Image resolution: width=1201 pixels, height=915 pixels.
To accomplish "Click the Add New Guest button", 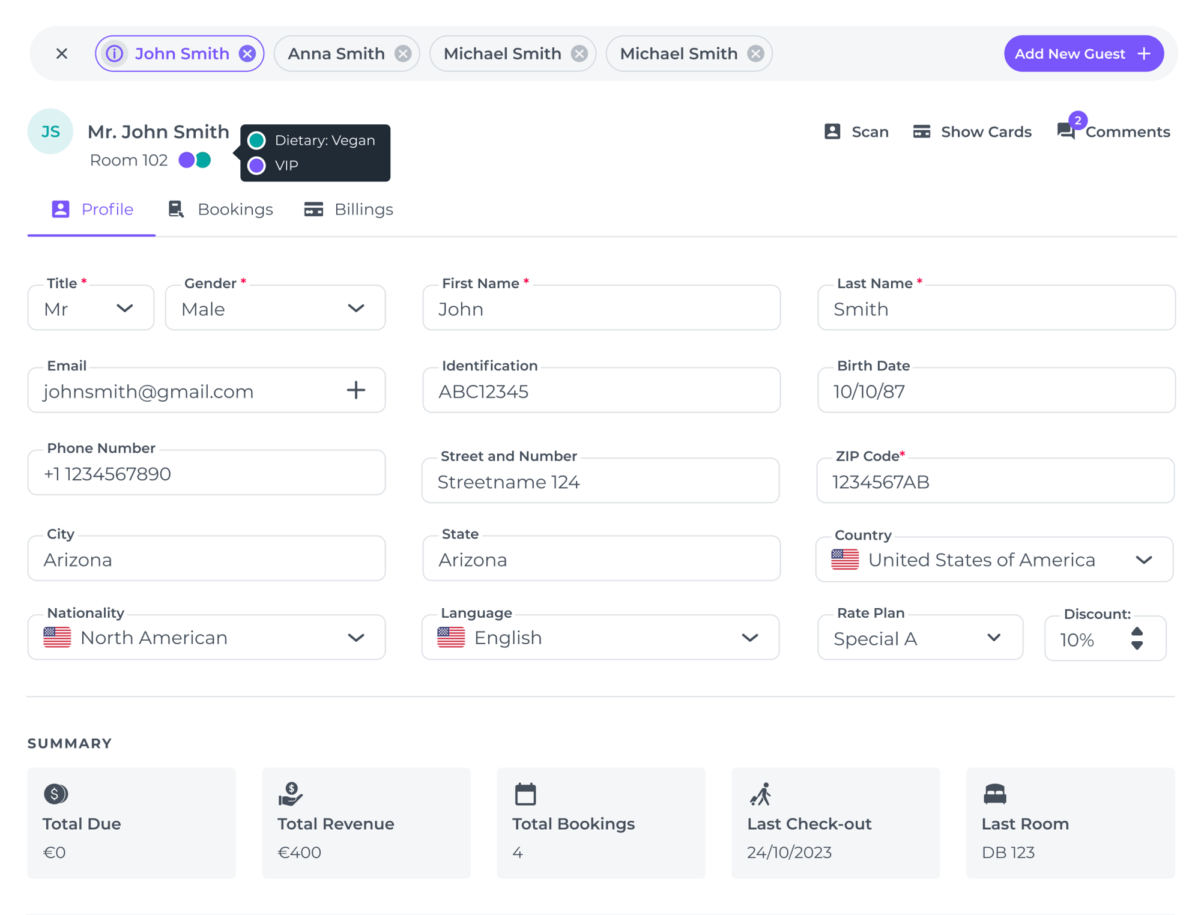I will point(1083,53).
